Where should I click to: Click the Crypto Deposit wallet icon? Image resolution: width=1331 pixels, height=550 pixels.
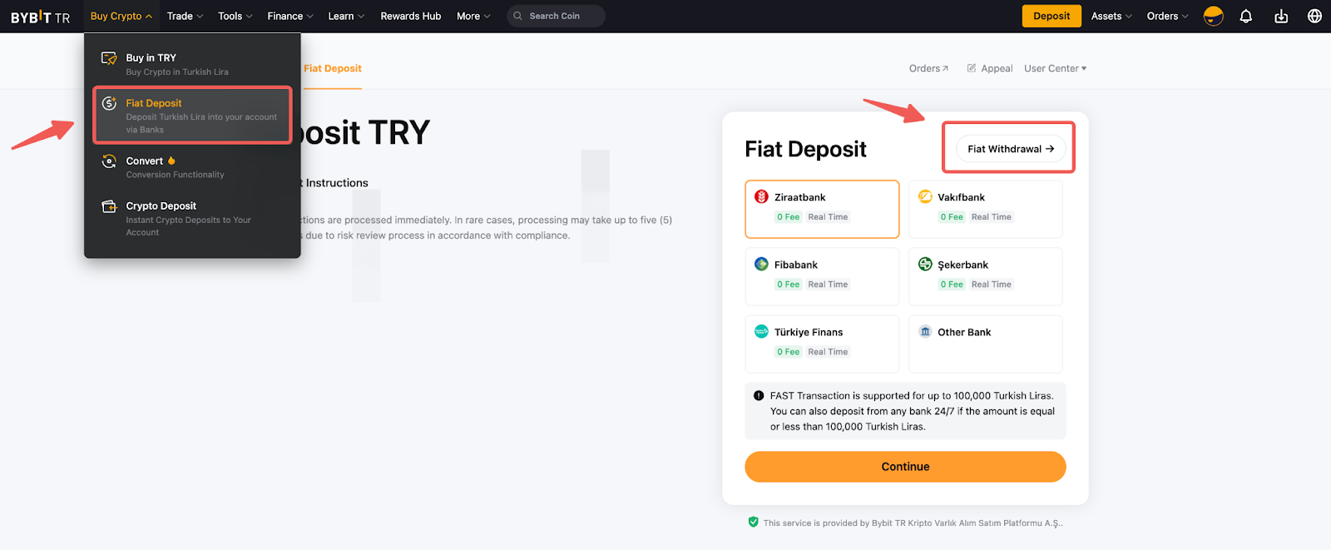[x=109, y=206]
